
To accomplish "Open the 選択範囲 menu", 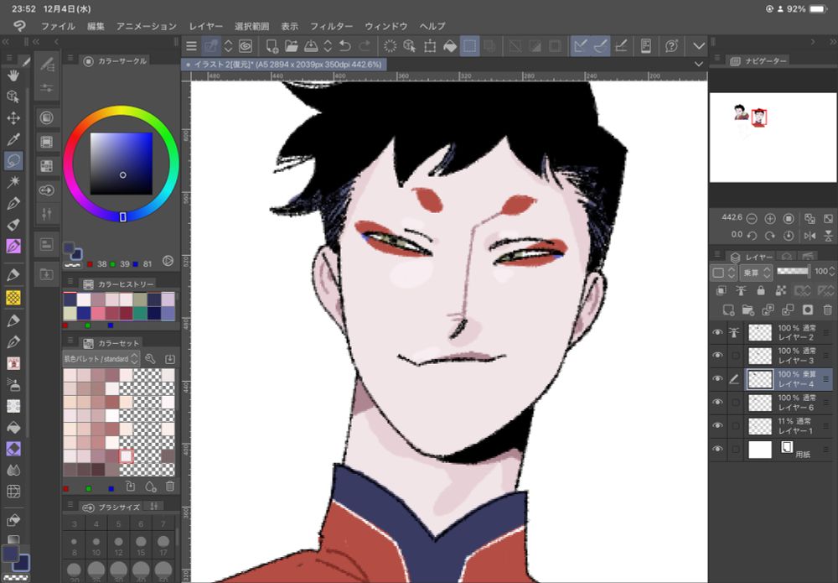I will 251,26.
